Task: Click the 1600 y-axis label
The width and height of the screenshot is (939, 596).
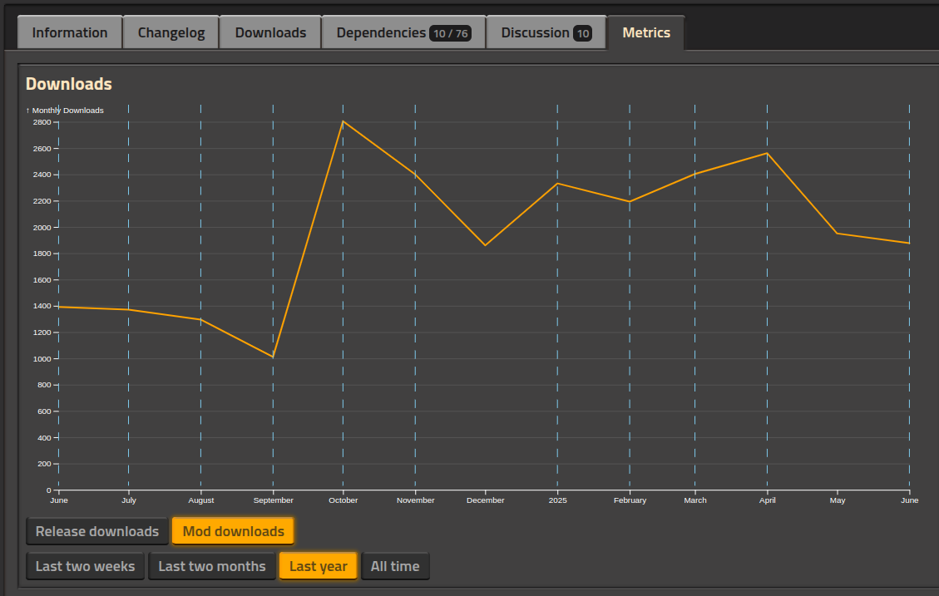Action: (x=42, y=280)
